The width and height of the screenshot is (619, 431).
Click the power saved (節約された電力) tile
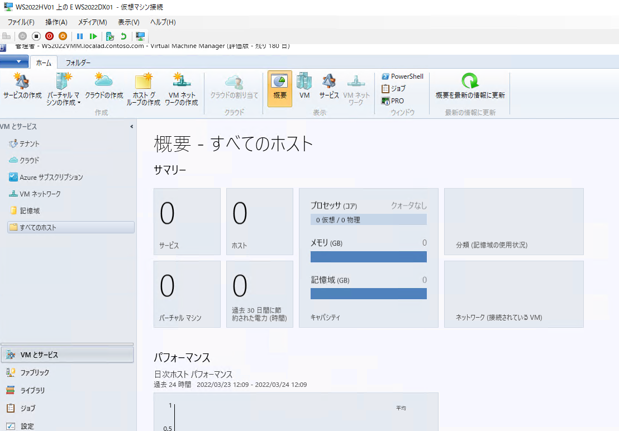click(x=260, y=294)
